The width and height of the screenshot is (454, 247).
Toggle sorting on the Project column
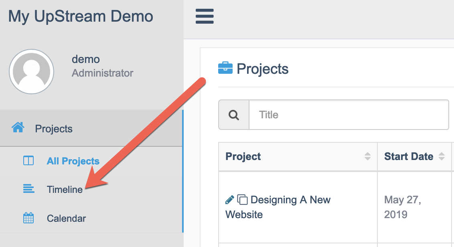click(367, 157)
